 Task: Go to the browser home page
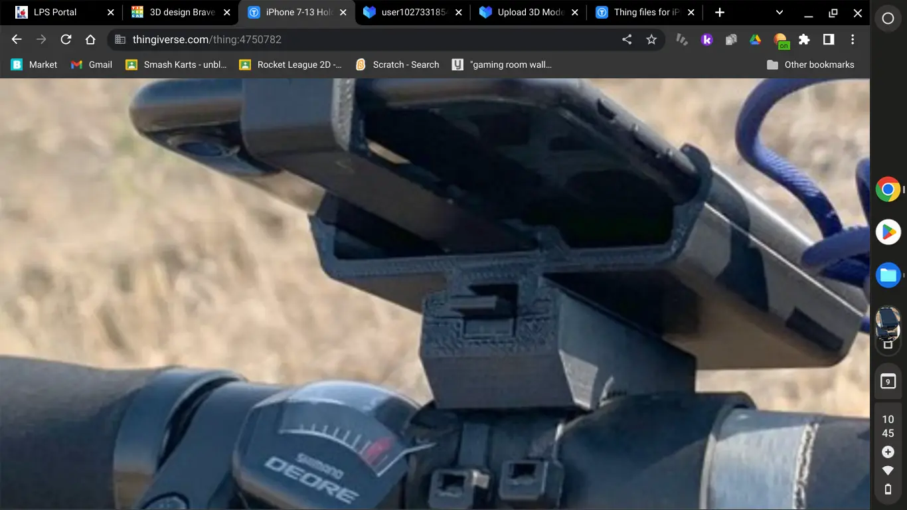tap(90, 40)
